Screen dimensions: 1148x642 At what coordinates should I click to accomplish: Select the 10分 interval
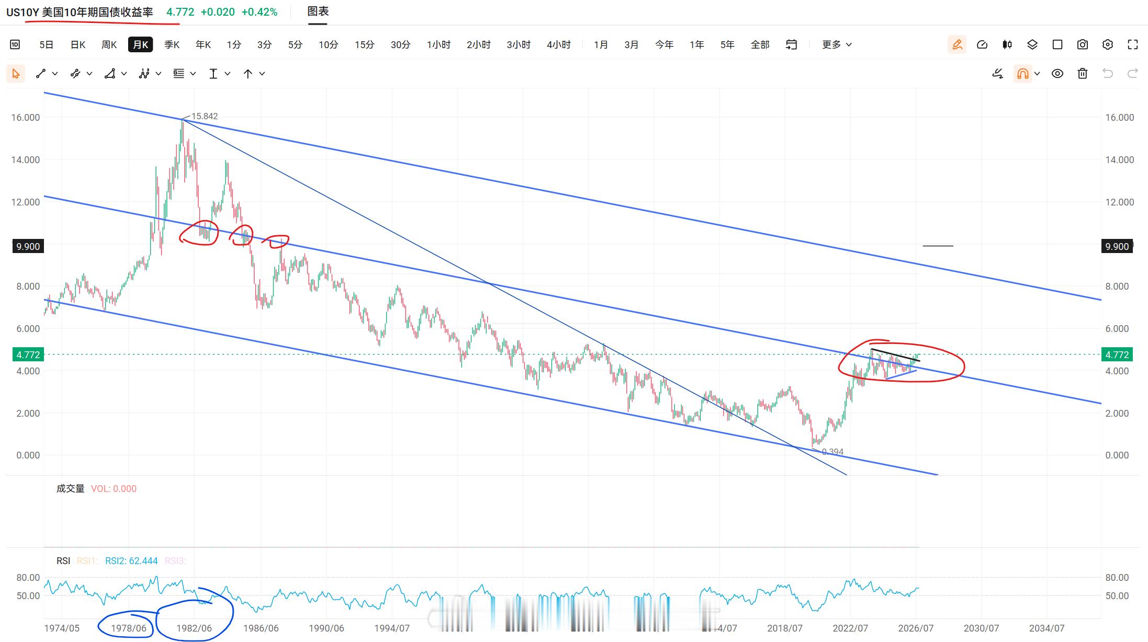(x=328, y=44)
